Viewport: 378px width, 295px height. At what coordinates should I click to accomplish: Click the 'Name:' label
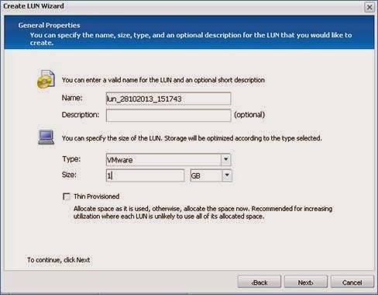(72, 98)
